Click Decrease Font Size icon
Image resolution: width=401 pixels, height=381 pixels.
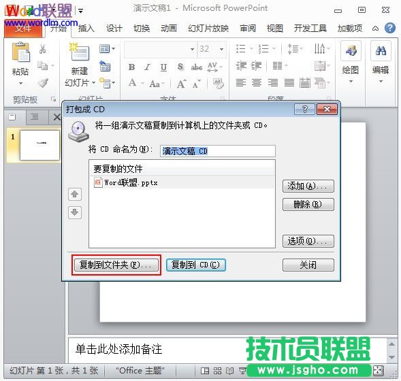click(x=197, y=84)
